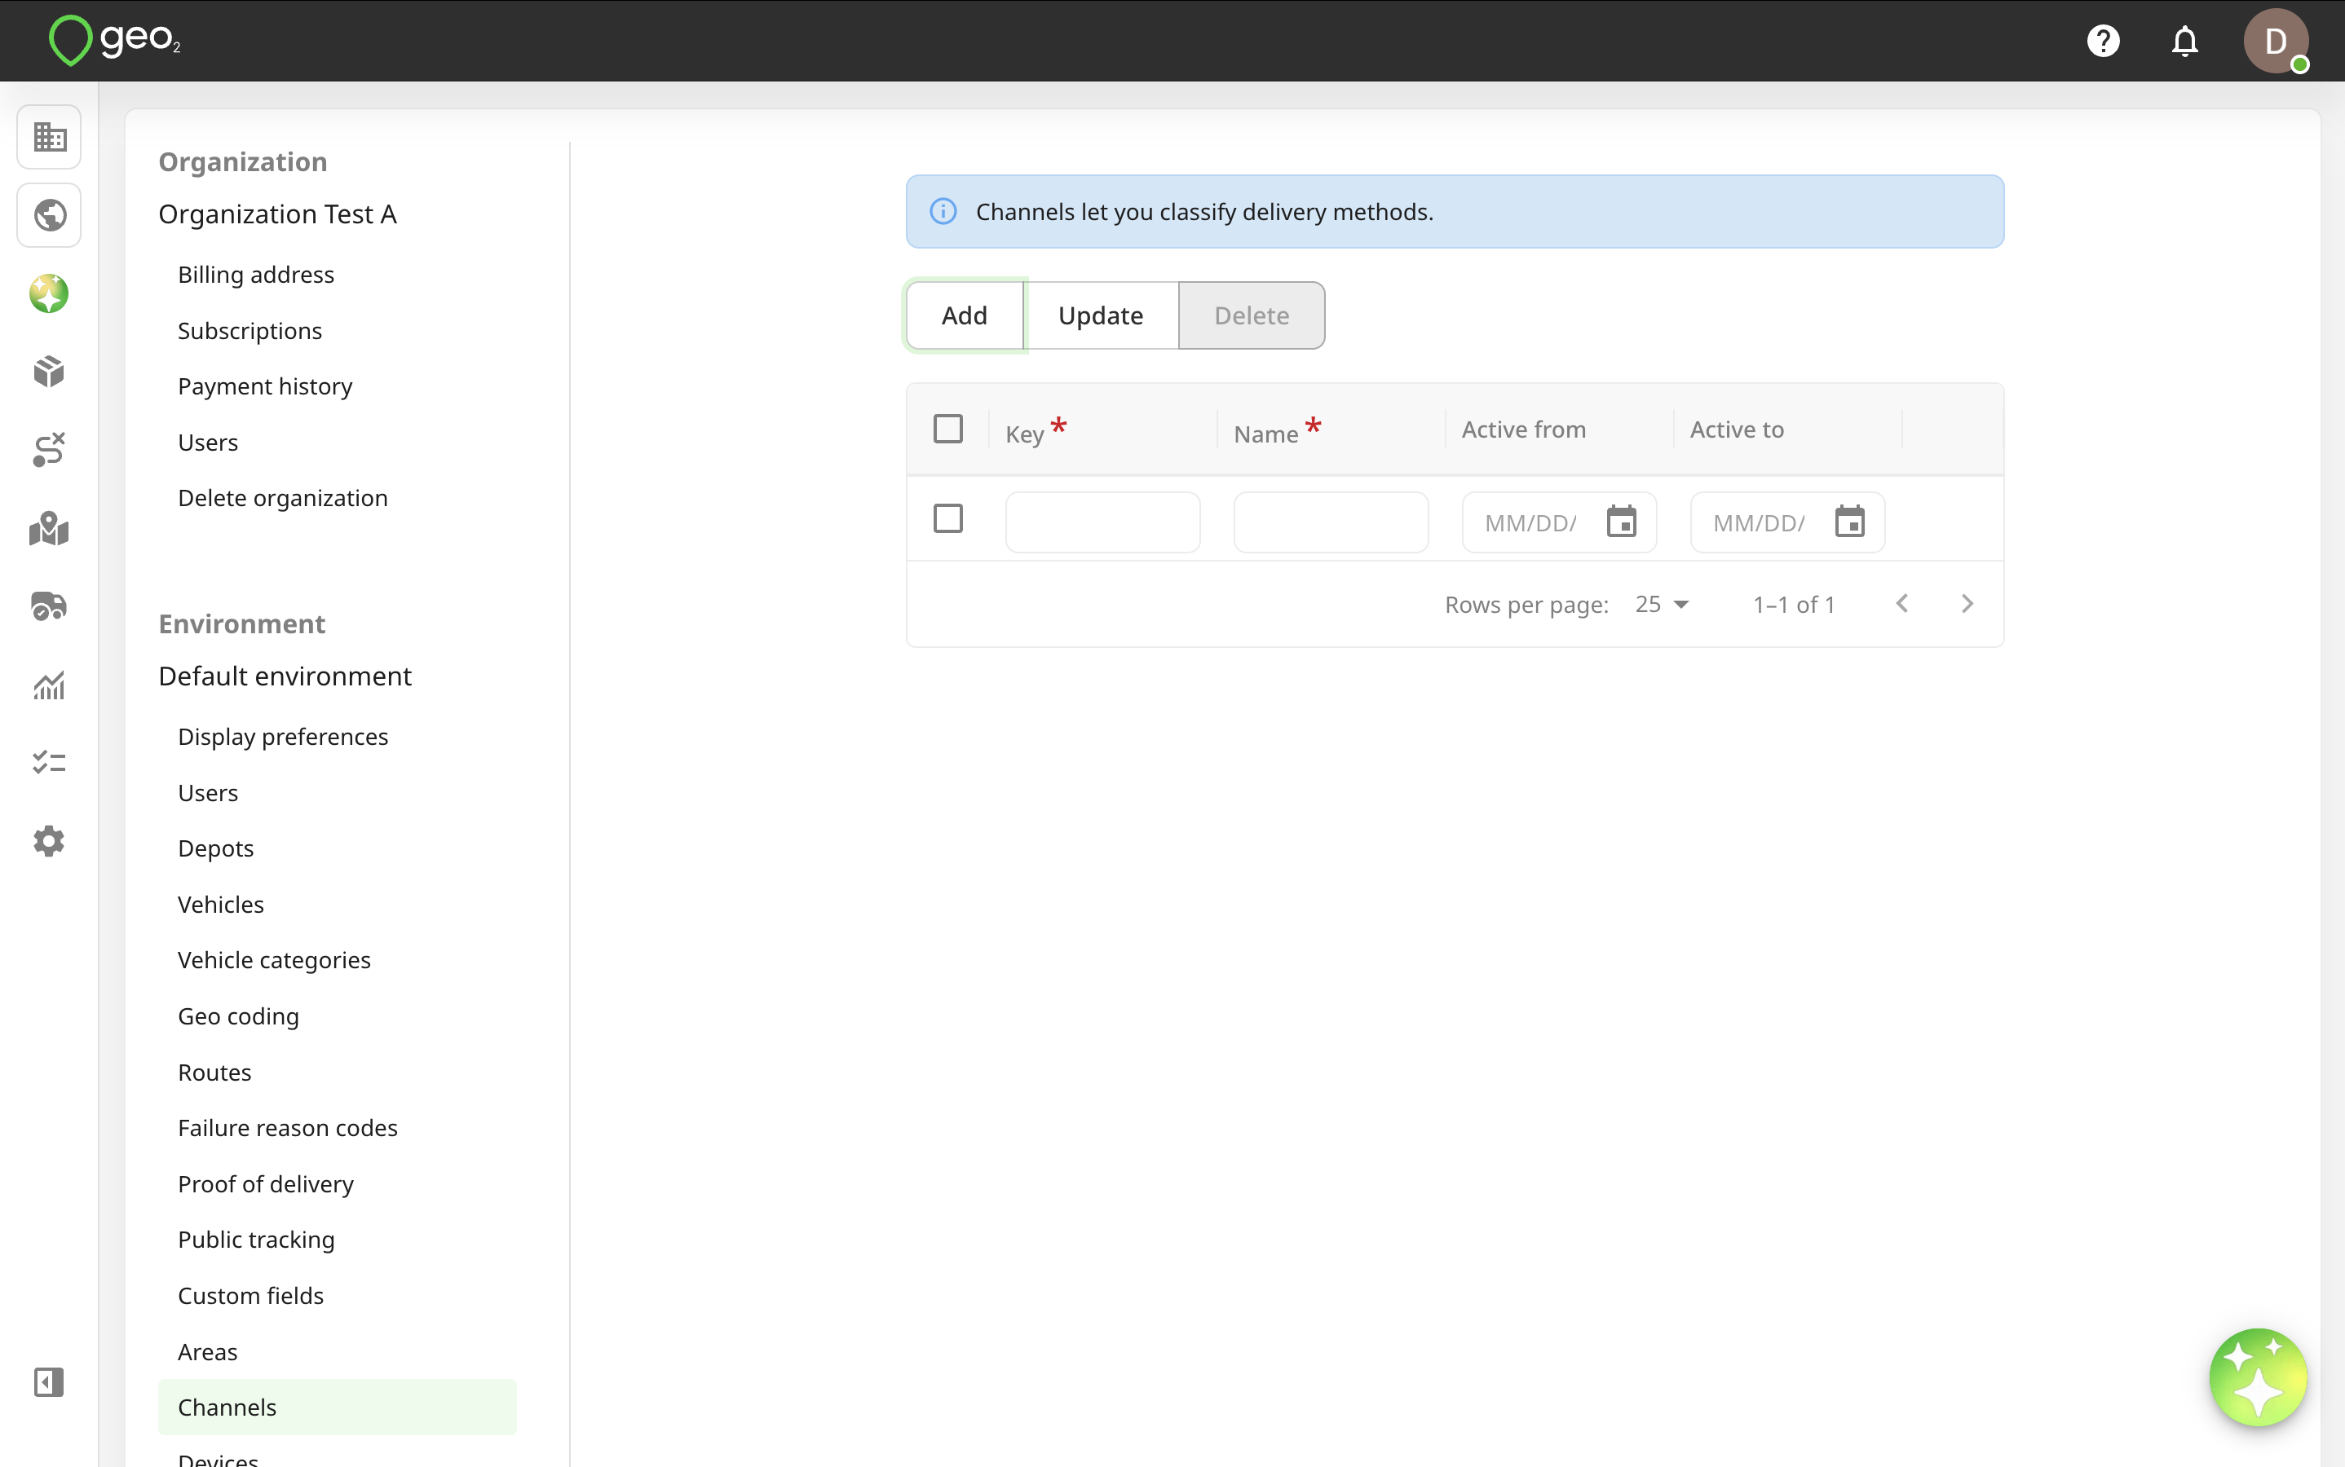
Task: Open Subscriptions page
Action: (250, 331)
